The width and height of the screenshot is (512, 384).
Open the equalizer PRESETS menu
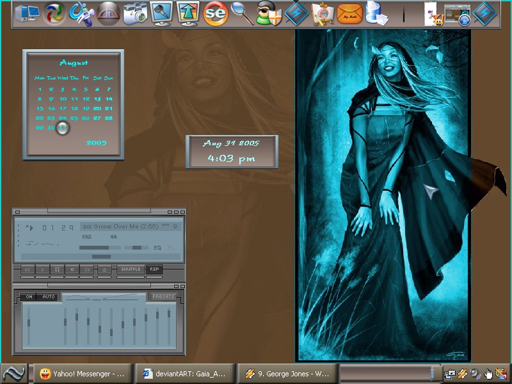(x=163, y=296)
